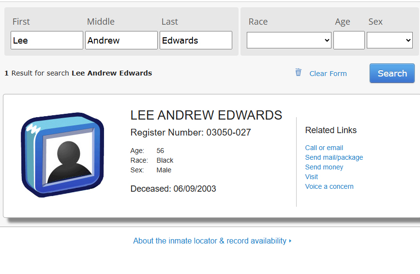Click the Clear Form link
This screenshot has width=420, height=274.
pos(328,74)
